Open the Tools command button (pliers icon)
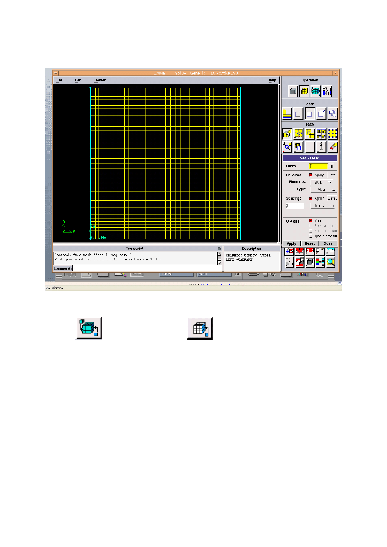 [x=327, y=91]
